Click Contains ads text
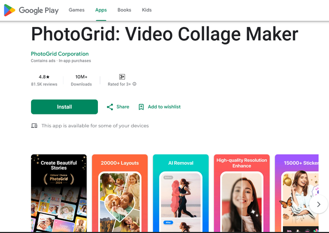Viewport: 329px width, 233px height. [x=43, y=61]
